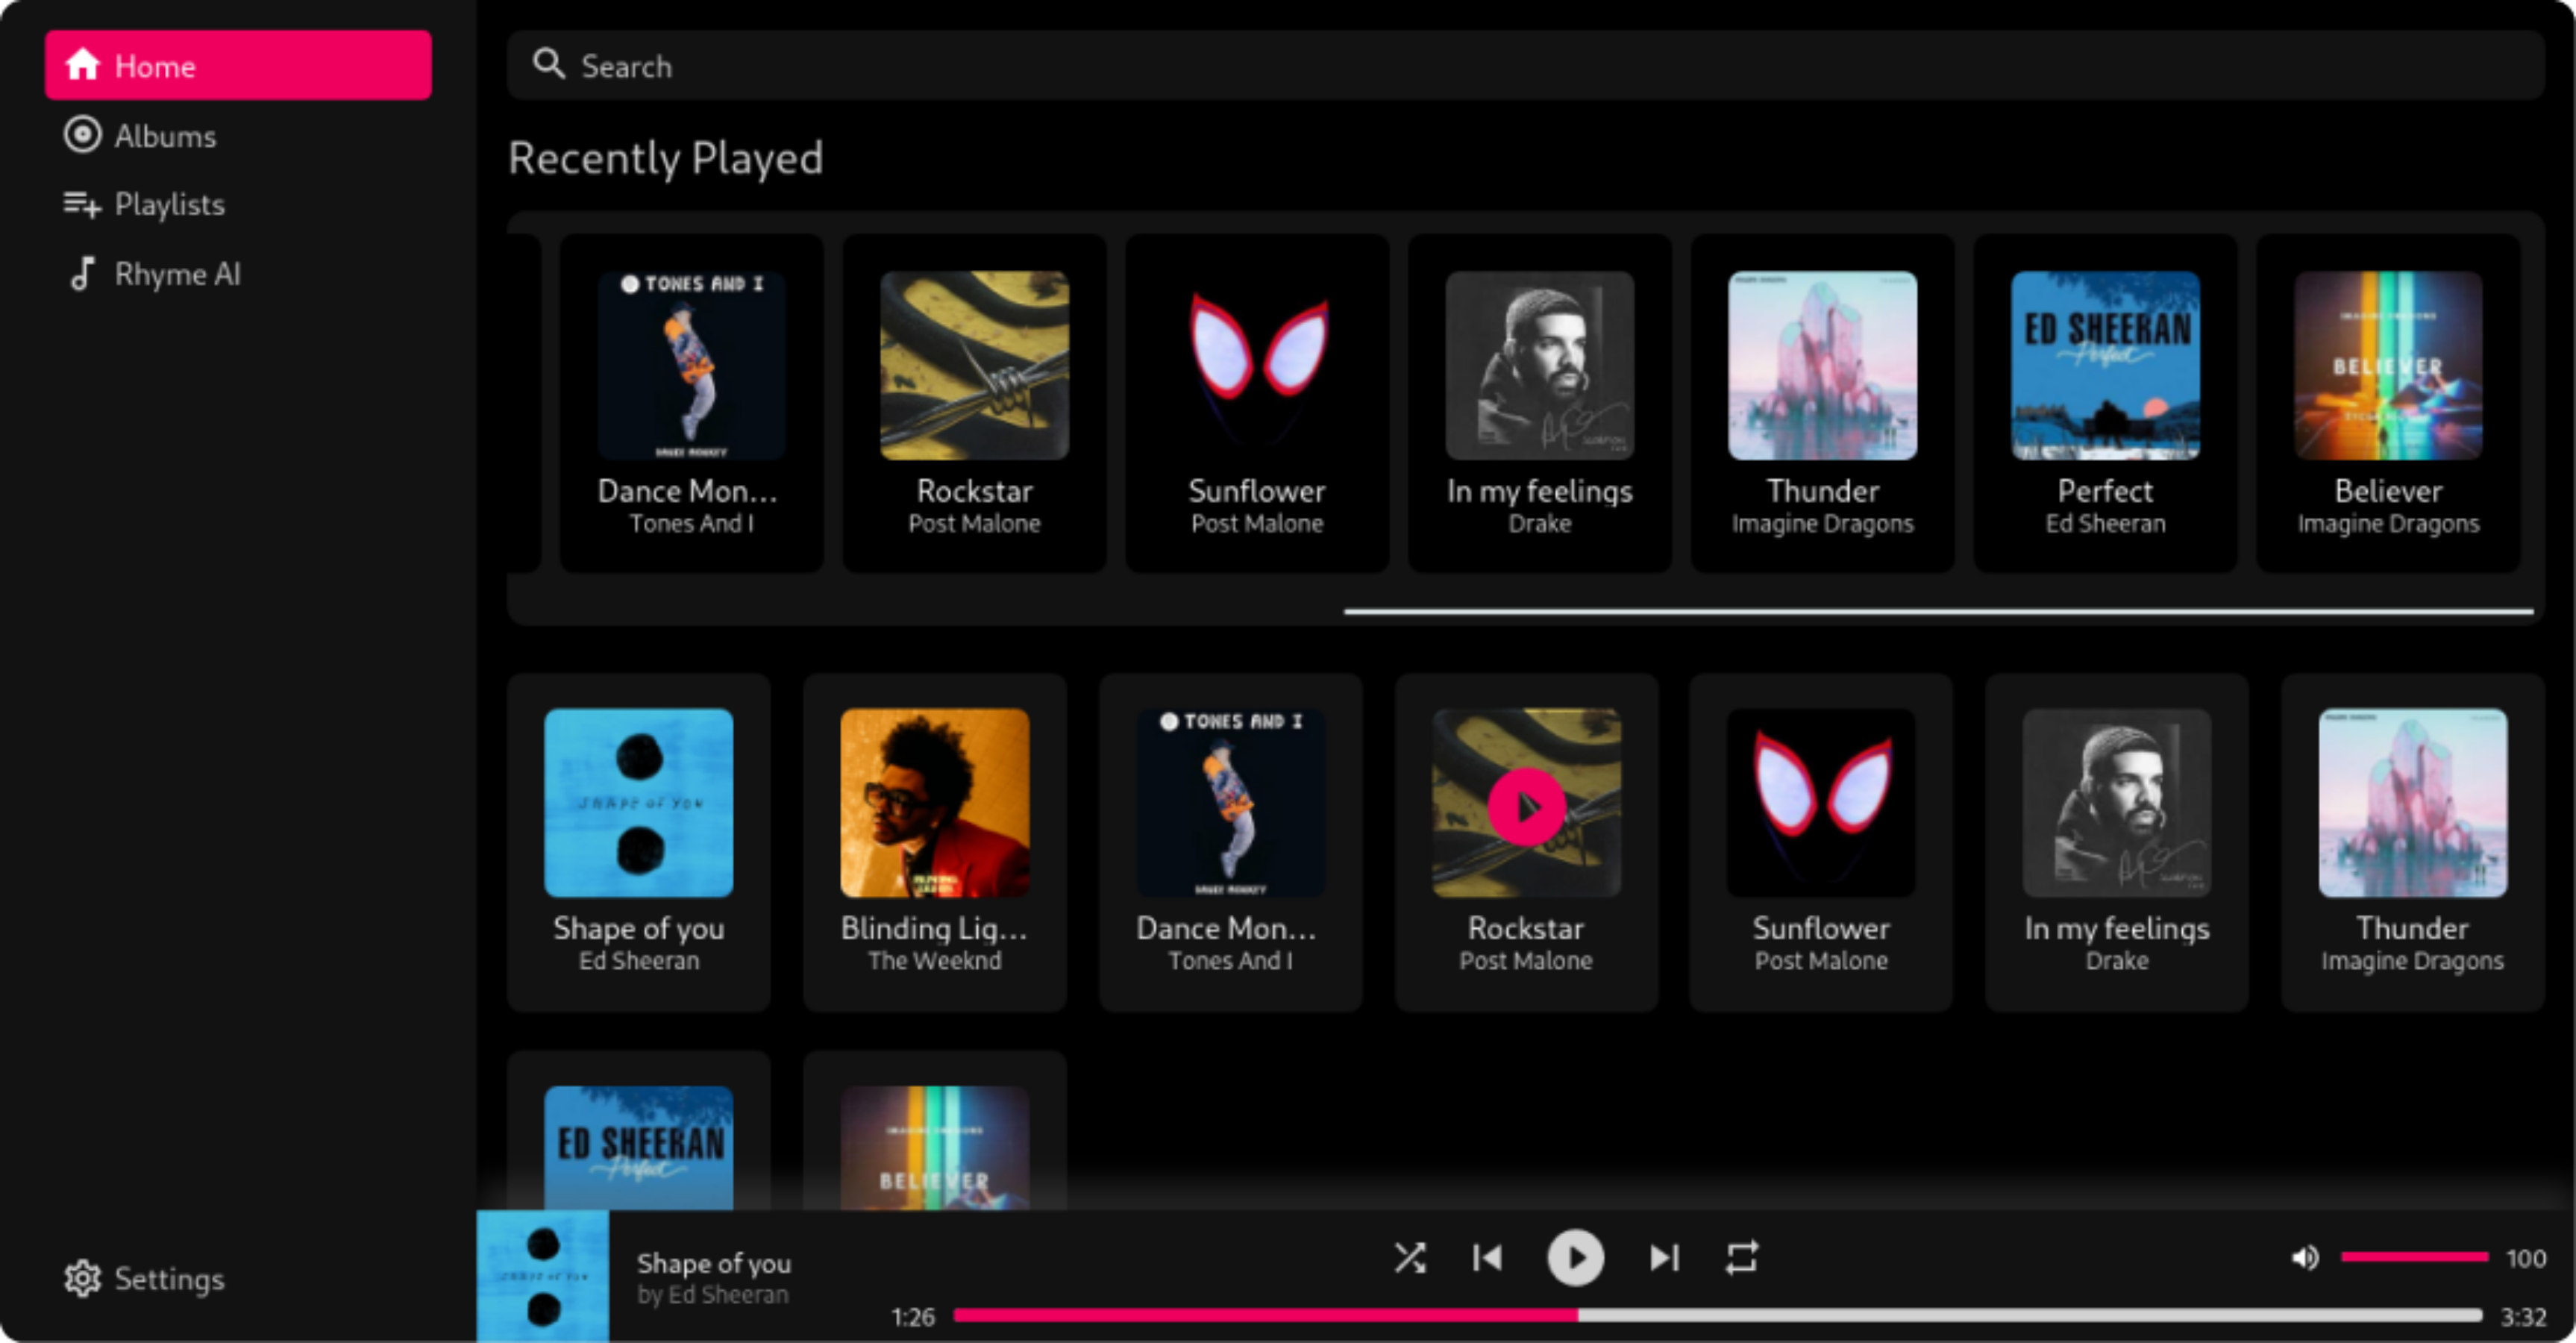Seek within the song progress bar
The height and width of the screenshot is (1343, 2576).
point(1717,1315)
